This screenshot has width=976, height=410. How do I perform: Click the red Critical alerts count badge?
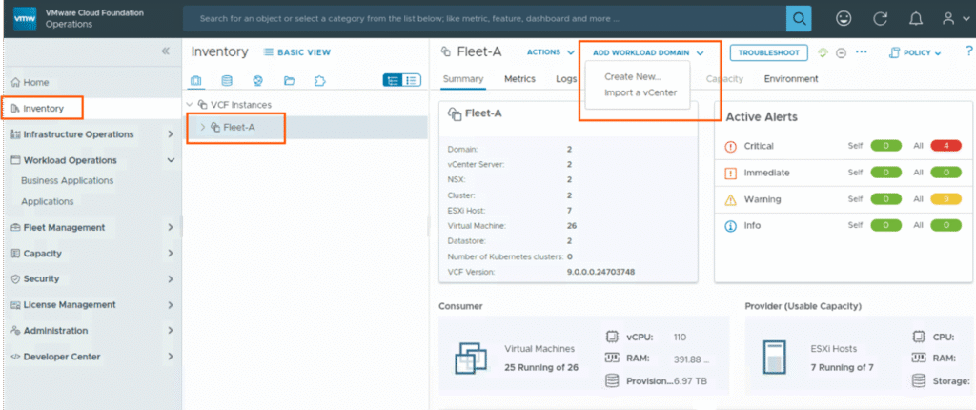tap(945, 146)
